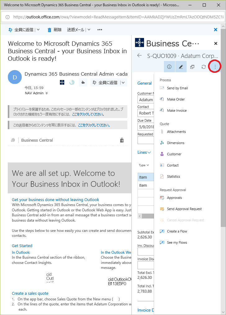226x315 pixels.
Task: Click the empty Requested delivery date field
Action: [x=146, y=140]
